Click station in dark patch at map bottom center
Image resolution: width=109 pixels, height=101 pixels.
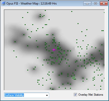point(53,89)
